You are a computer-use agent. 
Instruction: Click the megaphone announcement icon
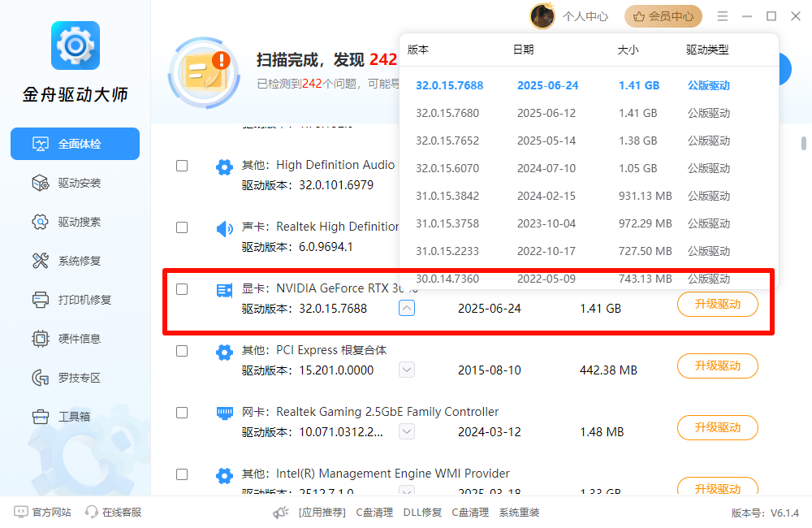coord(281,513)
